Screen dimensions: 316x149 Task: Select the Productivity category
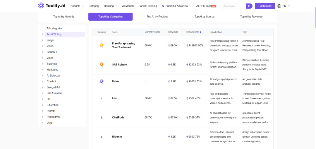(x=54, y=117)
